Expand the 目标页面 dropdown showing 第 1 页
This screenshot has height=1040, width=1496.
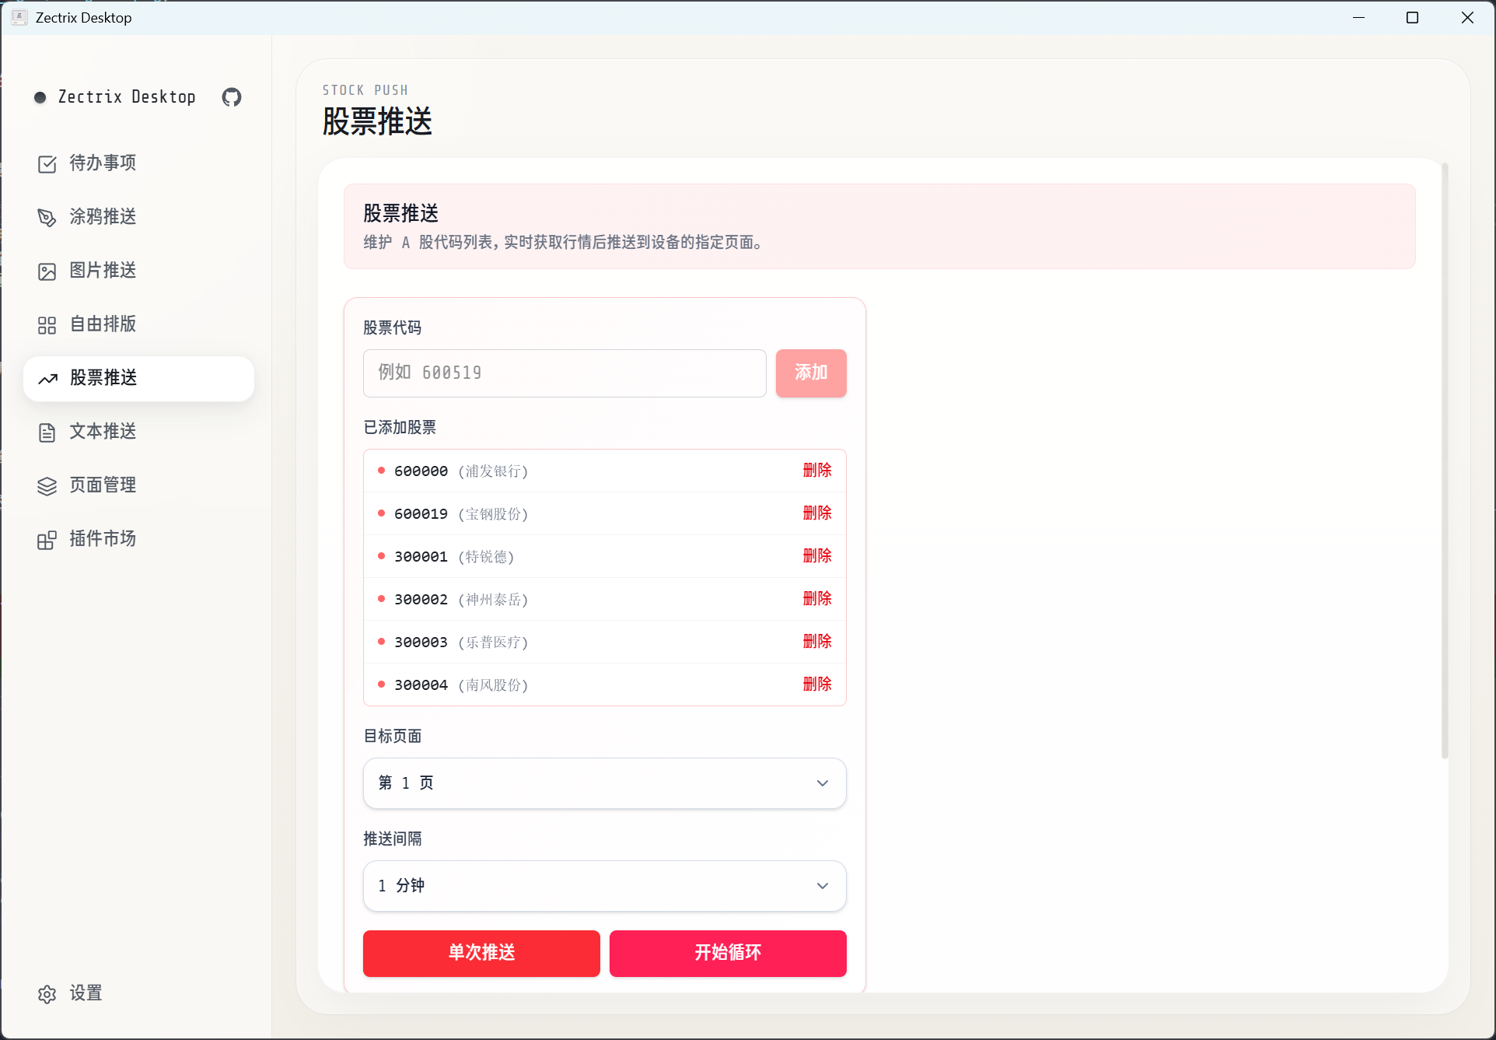[603, 783]
